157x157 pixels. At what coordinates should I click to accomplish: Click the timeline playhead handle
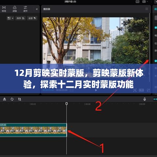pos(66,104)
